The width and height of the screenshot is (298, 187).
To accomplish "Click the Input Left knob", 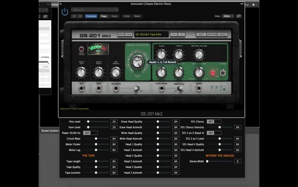I will click(81, 73).
